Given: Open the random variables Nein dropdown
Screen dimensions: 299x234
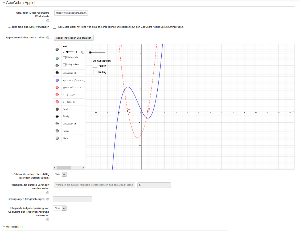Looking at the screenshot, I should [x=60, y=174].
